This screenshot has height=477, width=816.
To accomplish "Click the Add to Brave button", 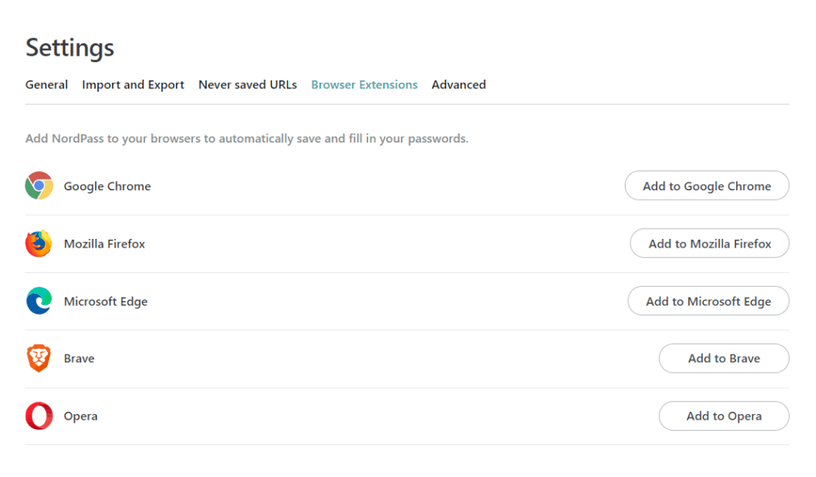I will point(724,358).
